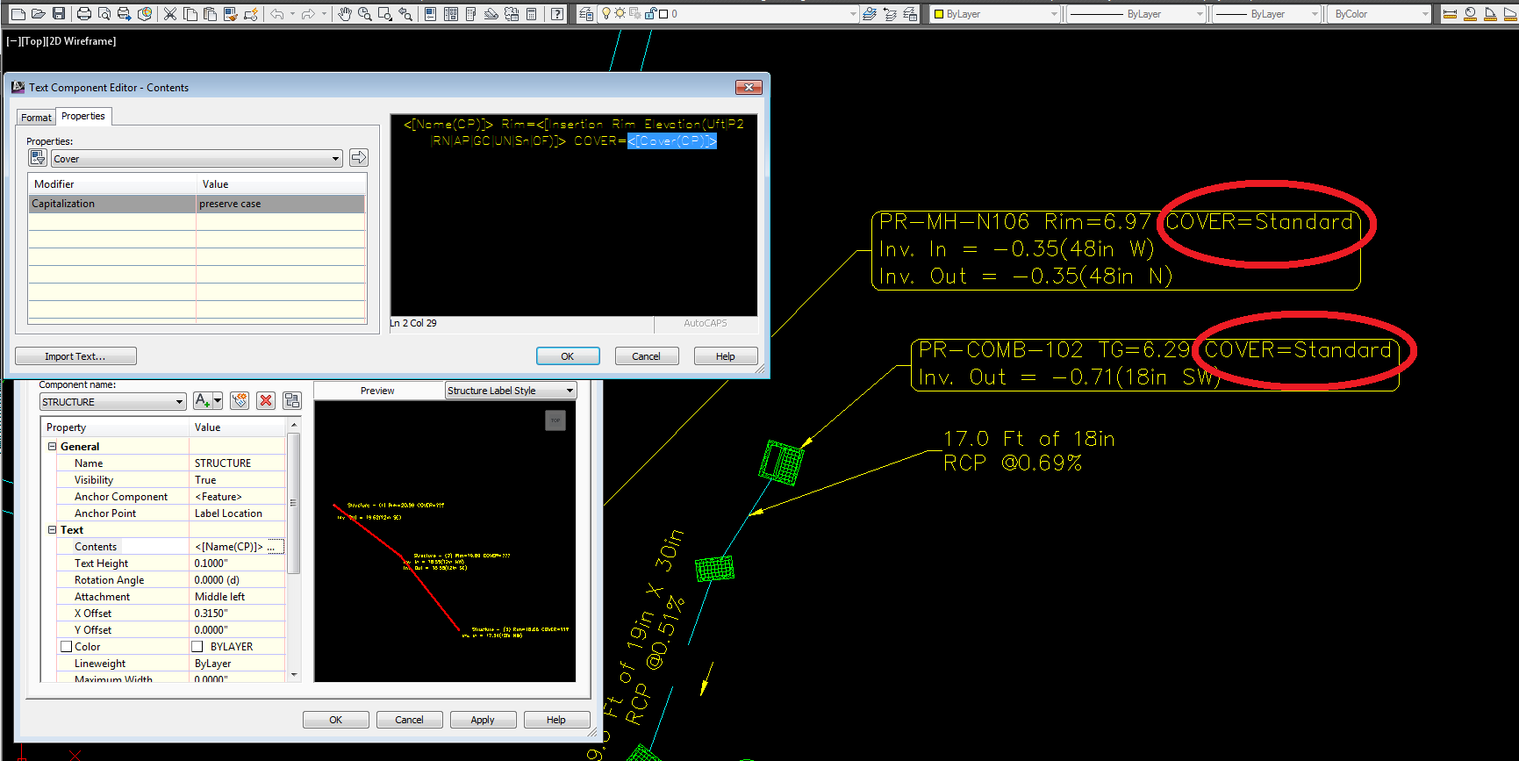1519x761 pixels.
Task: Activate the Pan hand tool
Action: click(x=345, y=13)
